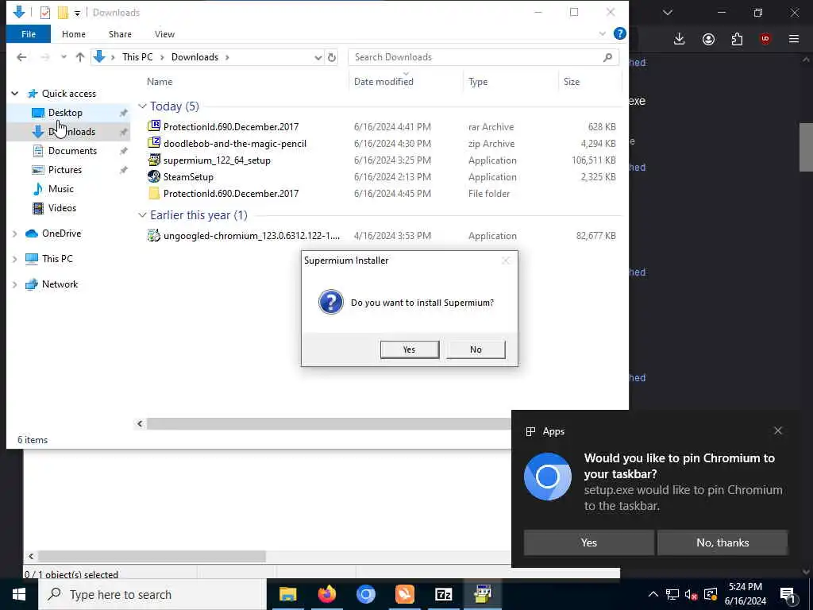
Task: Open Explorer help via question mark icon
Action: [619, 33]
